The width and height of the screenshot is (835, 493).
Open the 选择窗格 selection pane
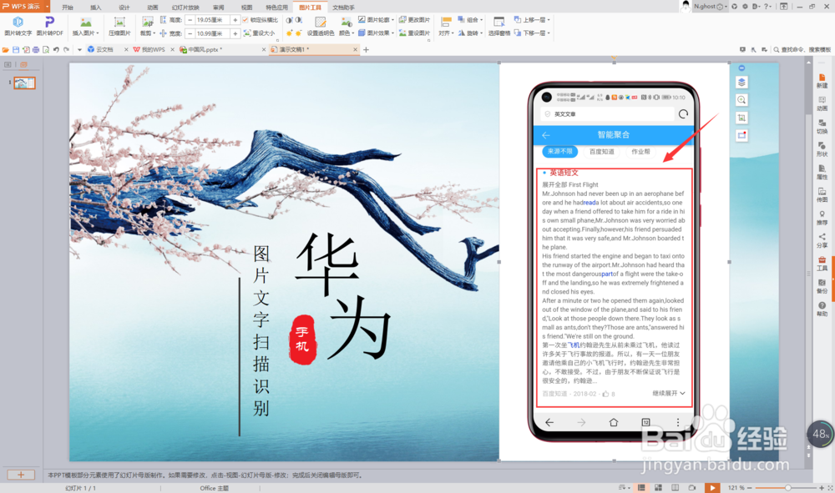499,26
